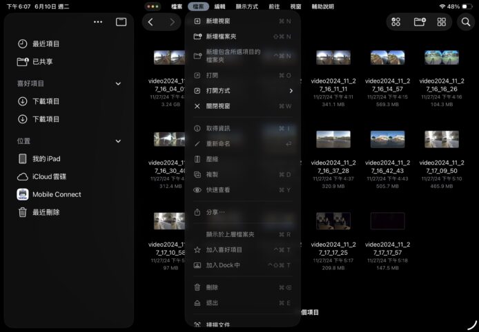Open the 顯示方式 menu
The width and height of the screenshot is (479, 332).
[x=246, y=6]
